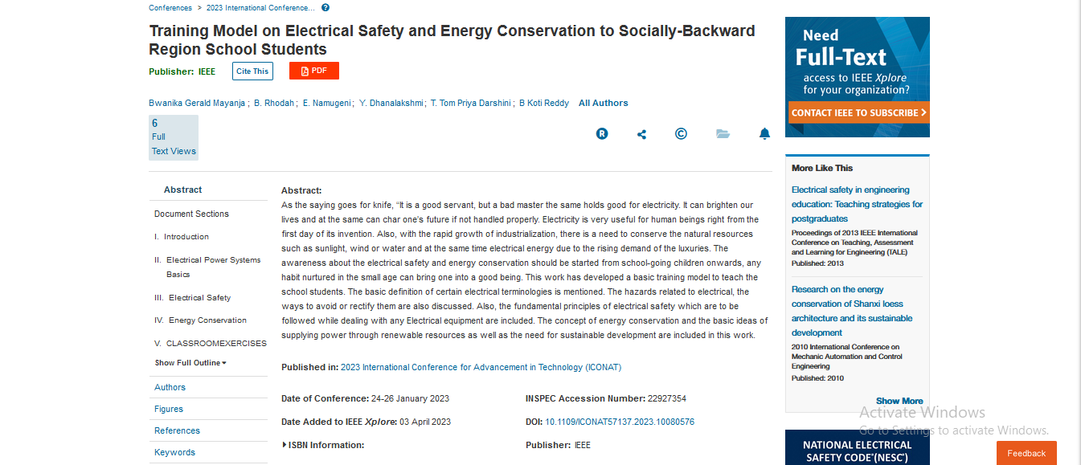Click the alerts bell icon
This screenshot has width=1081, height=465.
click(764, 134)
